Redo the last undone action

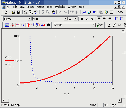point(65,12)
